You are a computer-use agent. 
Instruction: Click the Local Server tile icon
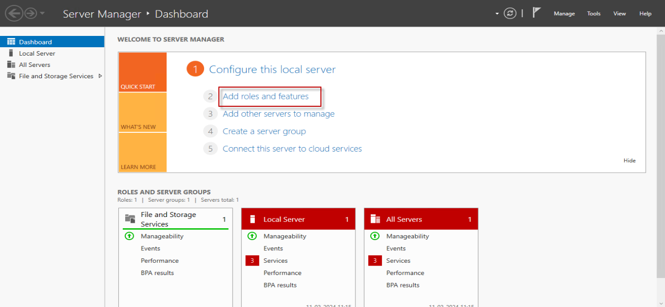coord(252,219)
